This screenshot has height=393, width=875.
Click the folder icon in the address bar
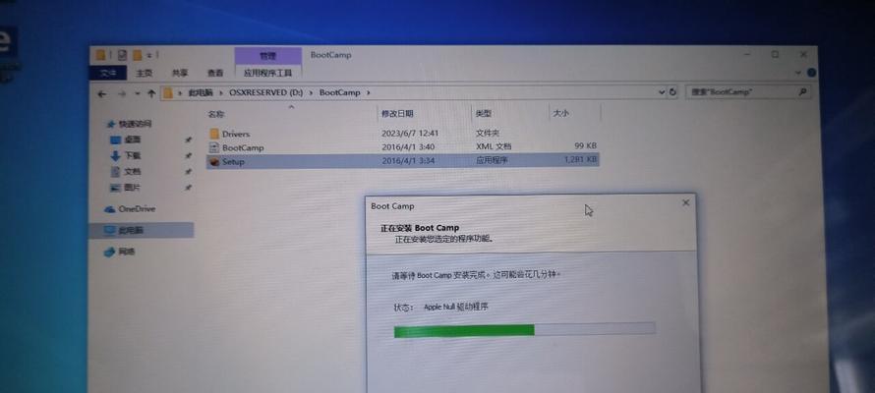coord(167,93)
